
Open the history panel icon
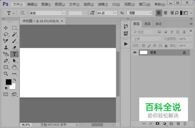click(x=126, y=26)
